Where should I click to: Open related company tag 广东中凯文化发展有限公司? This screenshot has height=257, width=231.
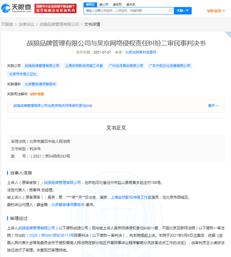pos(170,66)
